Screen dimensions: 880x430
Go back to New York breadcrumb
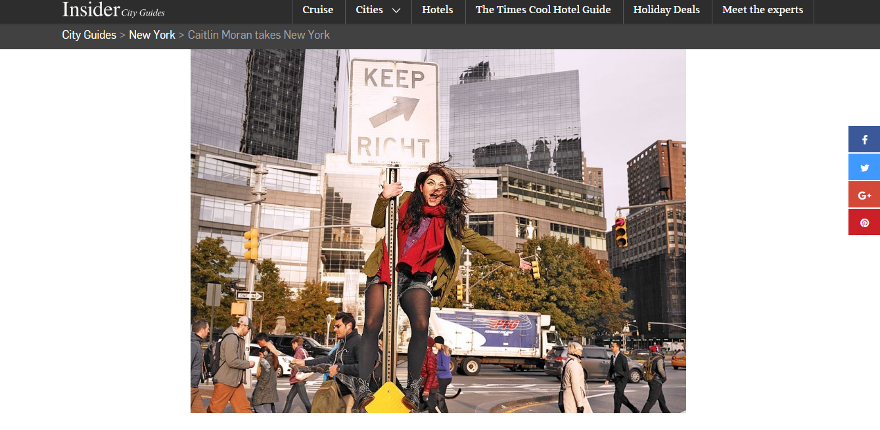click(x=152, y=35)
